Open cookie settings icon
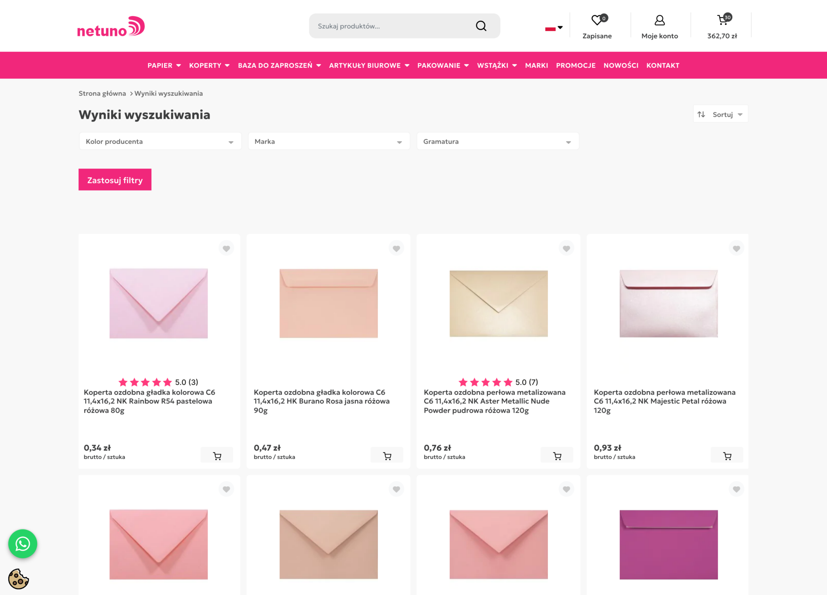Image resolution: width=827 pixels, height=595 pixels. [x=19, y=579]
